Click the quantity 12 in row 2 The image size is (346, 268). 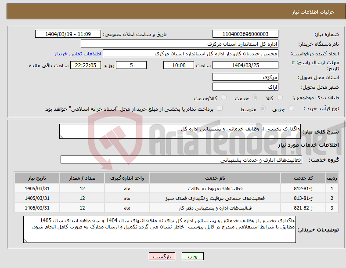pos(82,198)
